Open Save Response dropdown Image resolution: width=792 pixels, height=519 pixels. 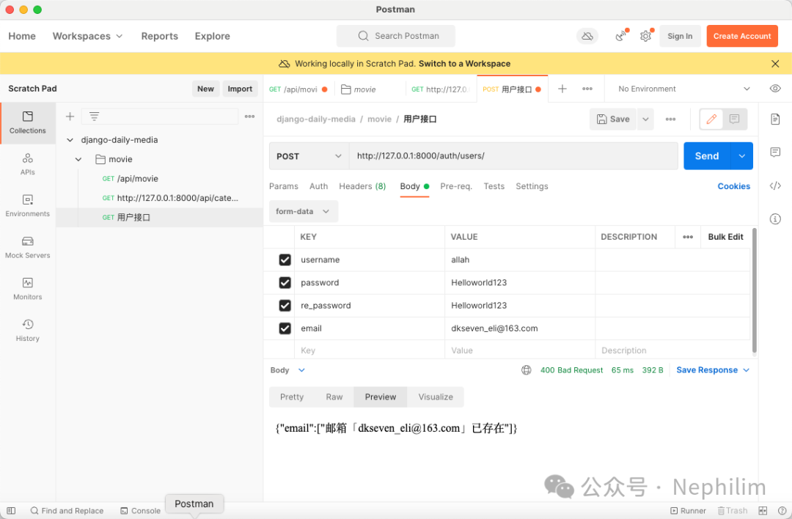click(x=713, y=370)
